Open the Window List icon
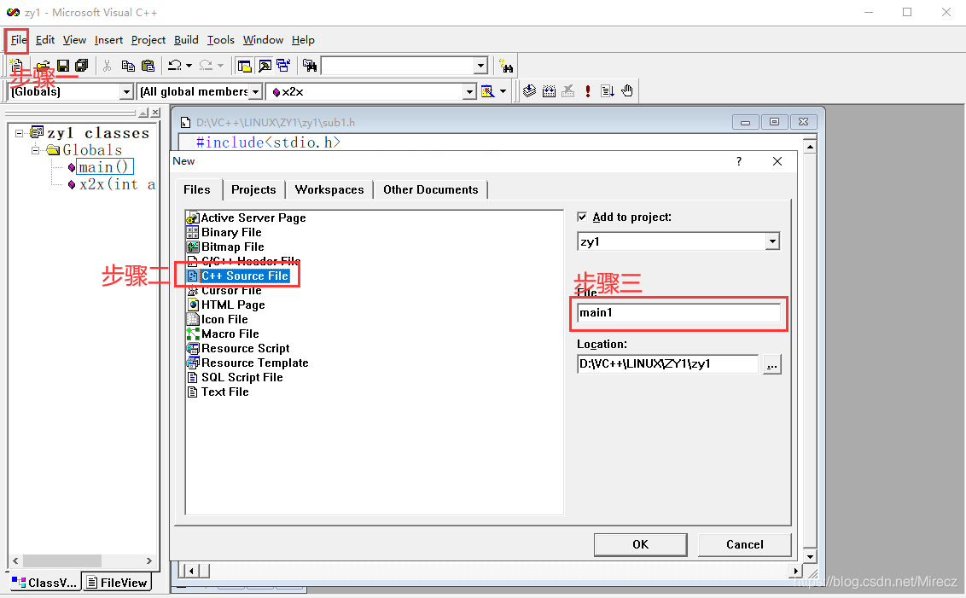 pyautogui.click(x=283, y=66)
